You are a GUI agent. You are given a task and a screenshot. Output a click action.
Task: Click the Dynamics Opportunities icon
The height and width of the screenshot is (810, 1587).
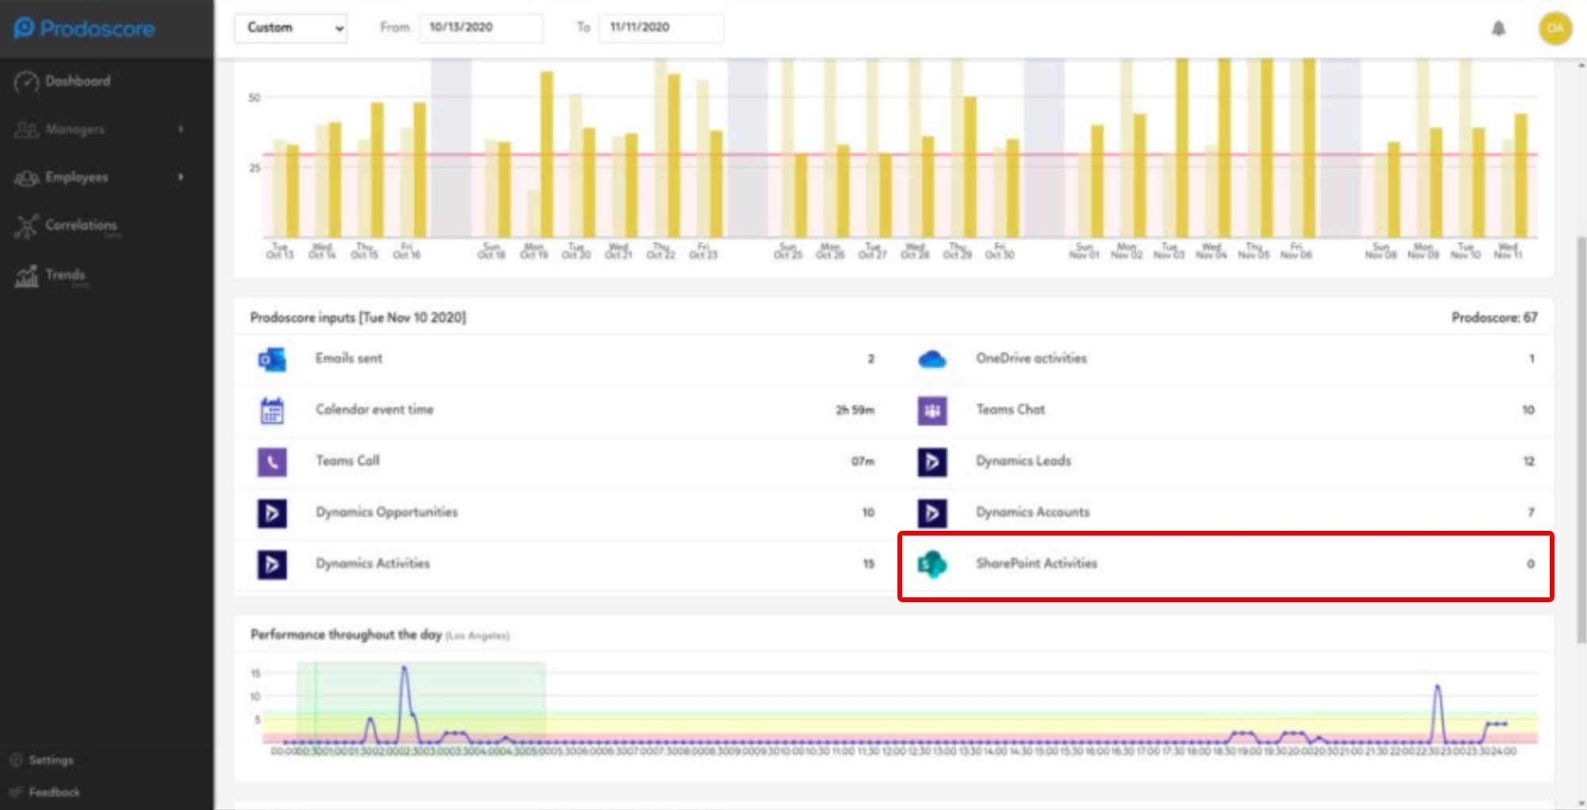click(272, 512)
